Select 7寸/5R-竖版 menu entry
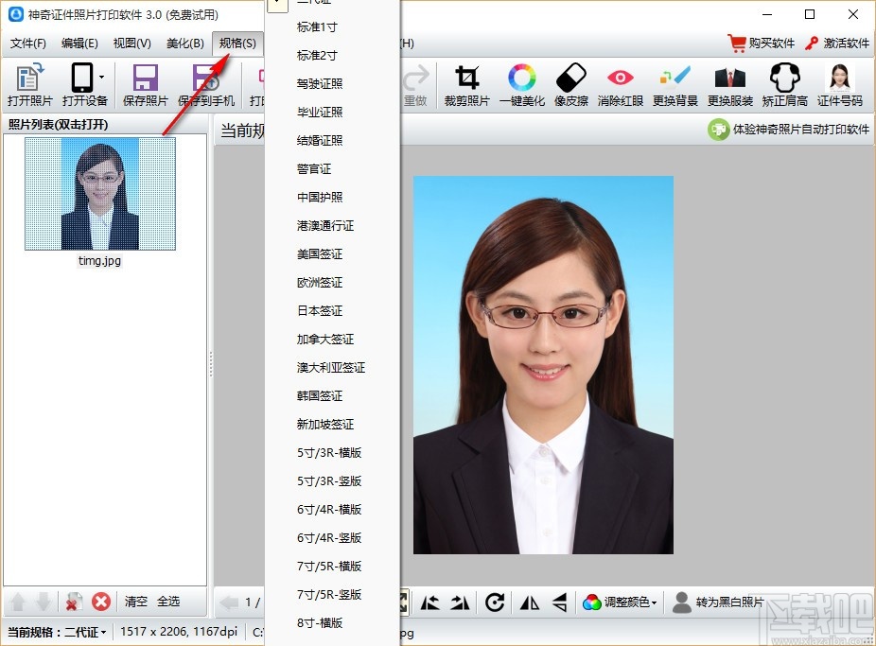This screenshot has height=646, width=876. [x=332, y=595]
